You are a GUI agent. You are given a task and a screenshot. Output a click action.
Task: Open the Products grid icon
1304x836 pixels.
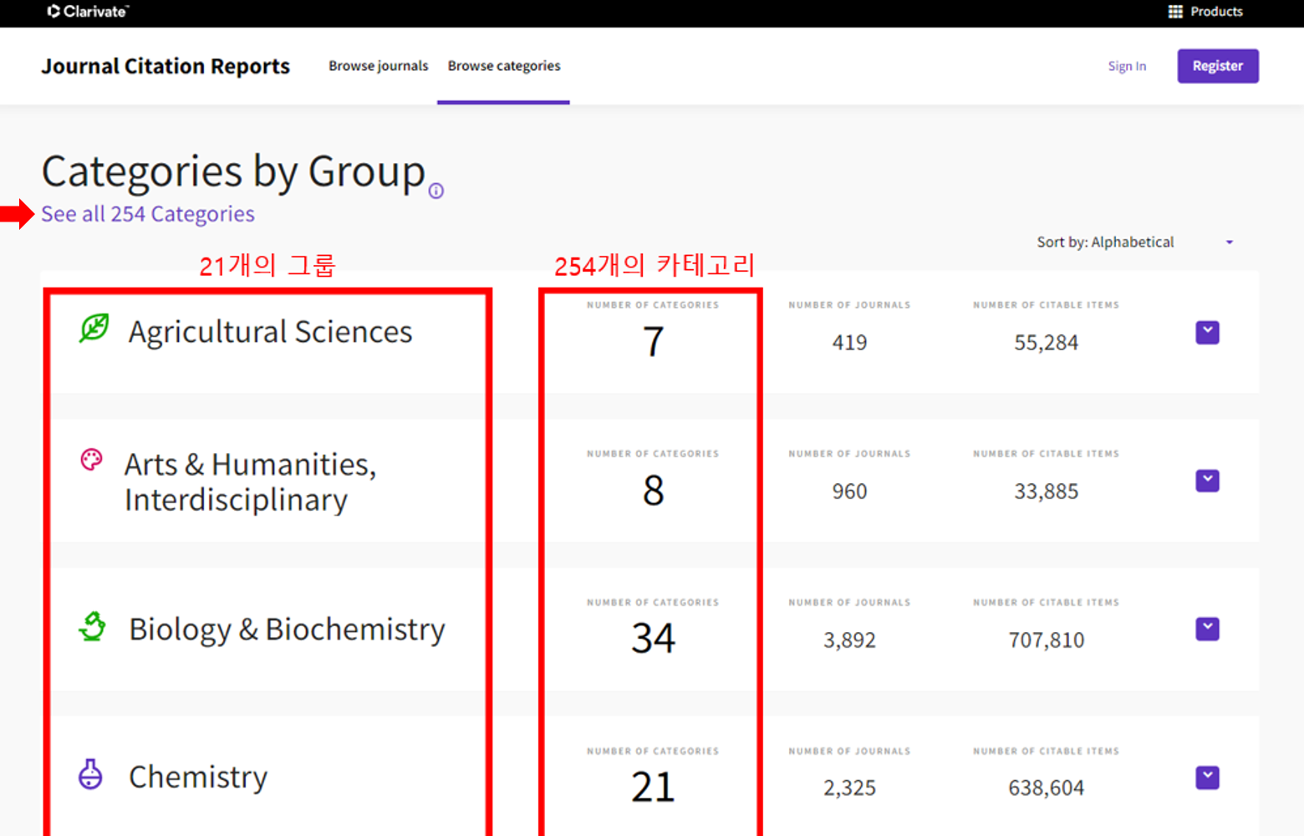click(1175, 12)
